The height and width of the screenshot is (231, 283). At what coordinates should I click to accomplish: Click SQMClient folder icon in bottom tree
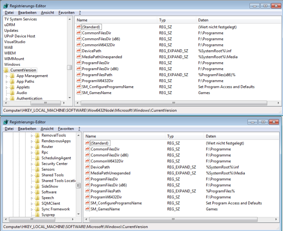pyautogui.click(x=37, y=204)
